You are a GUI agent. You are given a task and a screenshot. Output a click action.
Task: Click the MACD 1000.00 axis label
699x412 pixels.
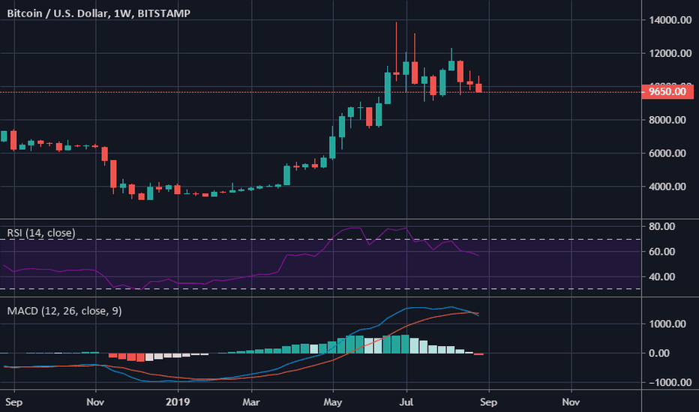pyautogui.click(x=667, y=324)
